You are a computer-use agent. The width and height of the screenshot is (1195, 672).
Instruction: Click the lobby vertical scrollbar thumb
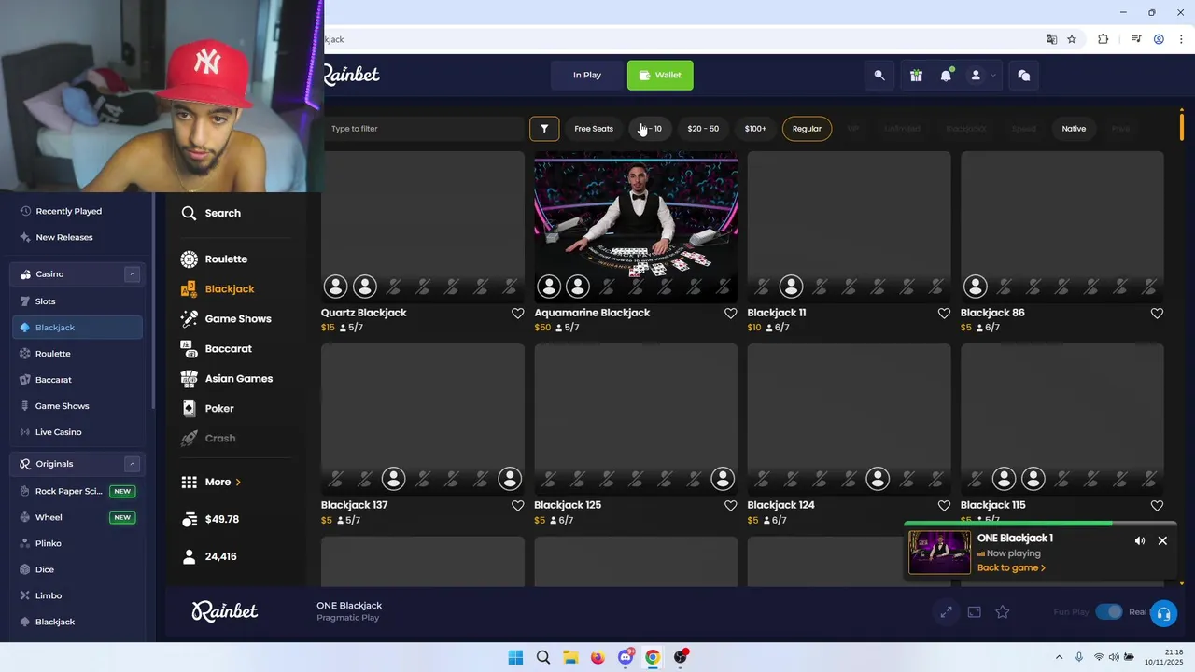point(1182,125)
